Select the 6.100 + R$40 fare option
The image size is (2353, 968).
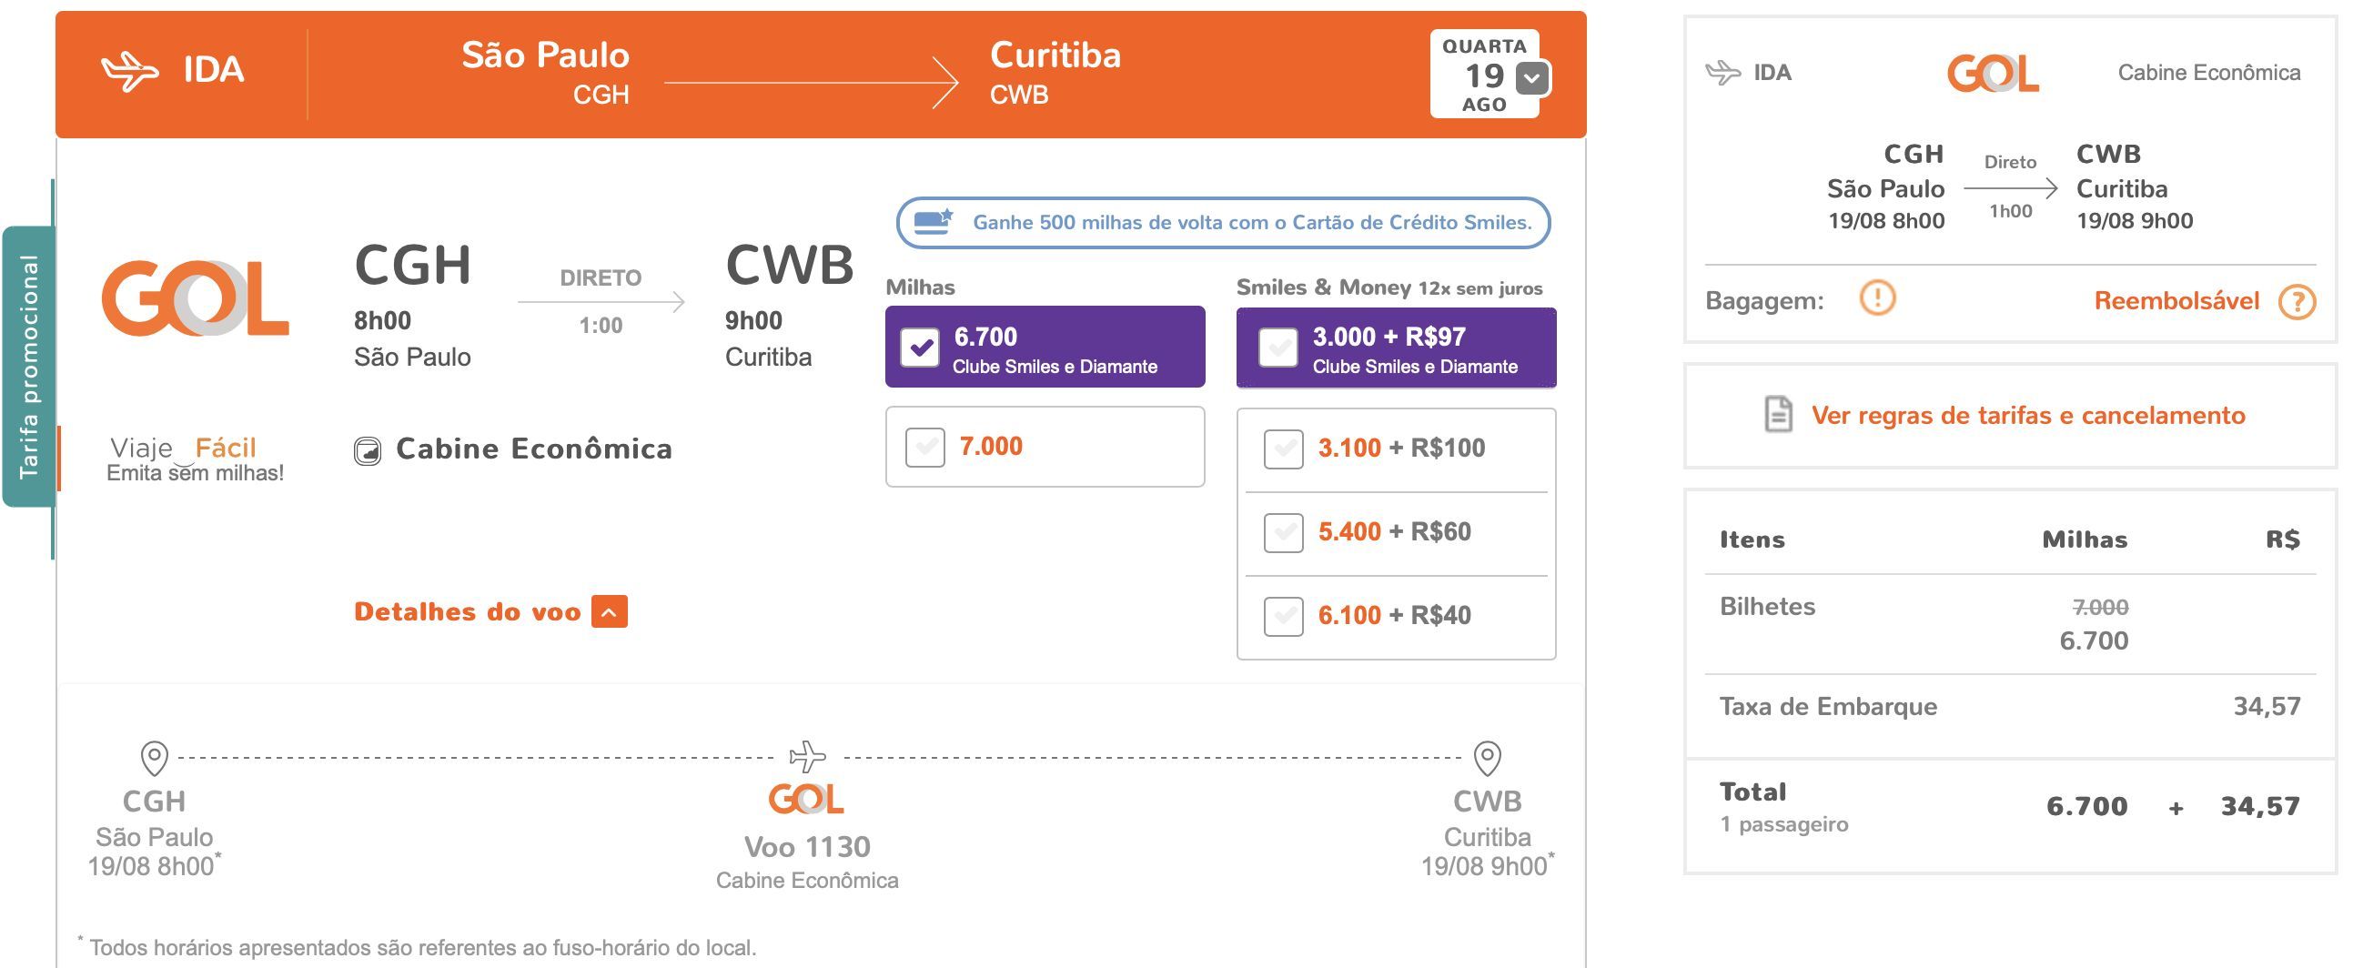point(1283,617)
